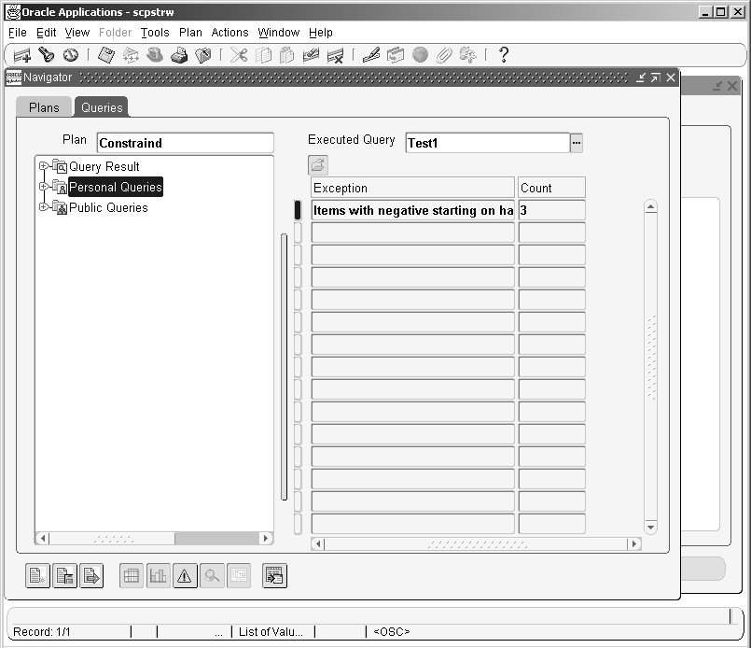Click the Print toolbar icon
This screenshot has height=648, width=751.
tap(179, 55)
